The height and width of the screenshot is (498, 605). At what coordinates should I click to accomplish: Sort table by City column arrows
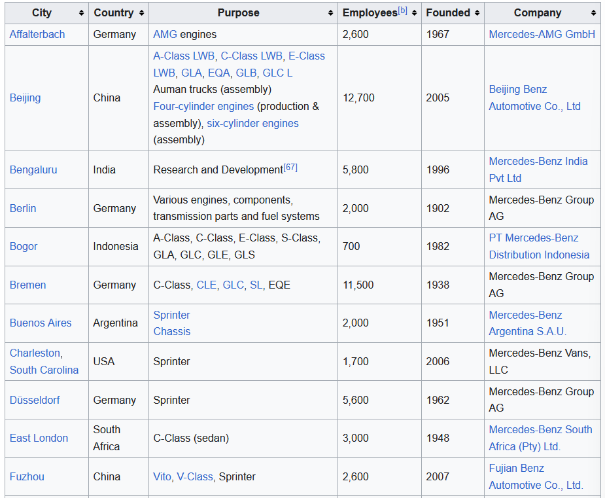(81, 13)
